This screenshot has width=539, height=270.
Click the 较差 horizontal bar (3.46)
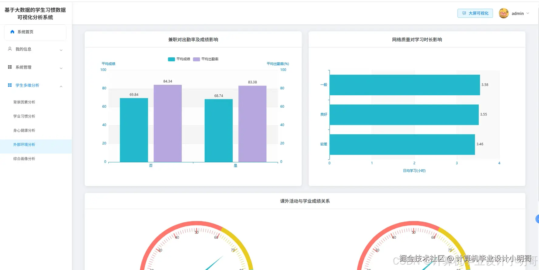(x=402, y=144)
